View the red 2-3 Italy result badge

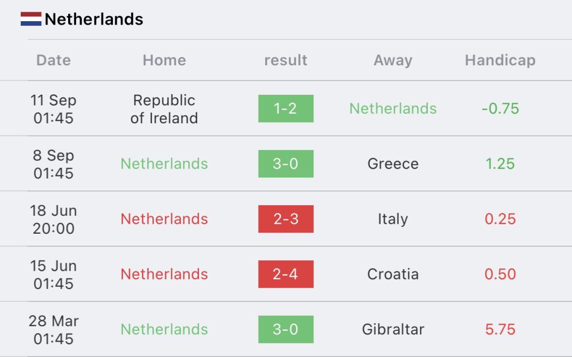(x=285, y=219)
